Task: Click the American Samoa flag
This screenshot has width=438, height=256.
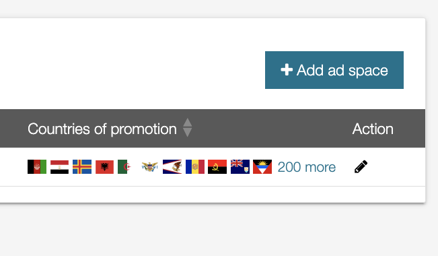Action: coord(172,167)
